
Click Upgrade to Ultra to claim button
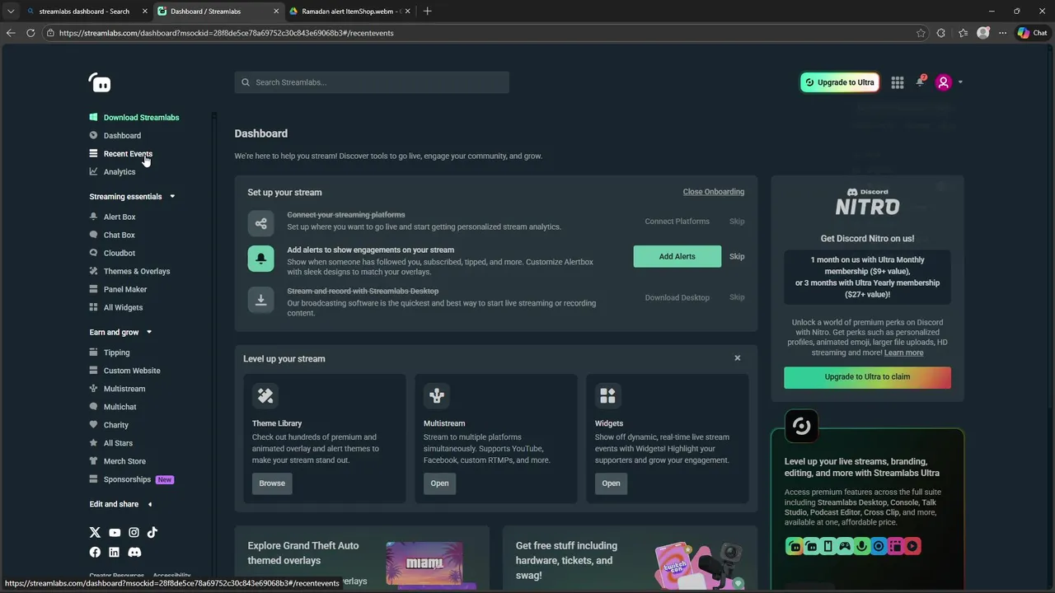pos(868,377)
